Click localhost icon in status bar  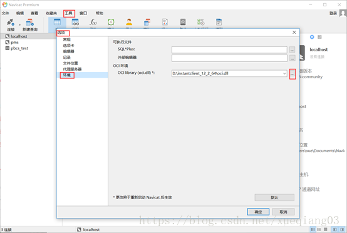click(79, 230)
